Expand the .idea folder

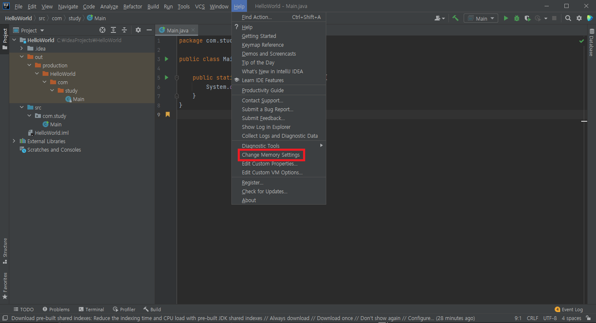[21, 48]
